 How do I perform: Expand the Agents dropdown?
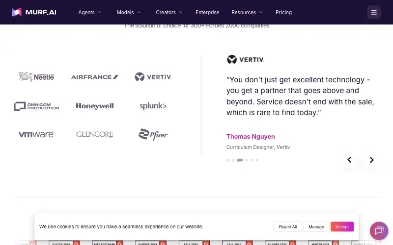[90, 12]
